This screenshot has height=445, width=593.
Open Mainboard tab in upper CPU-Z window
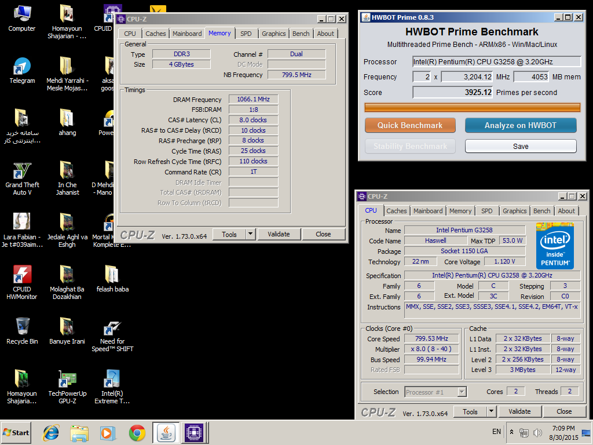pos(187,34)
